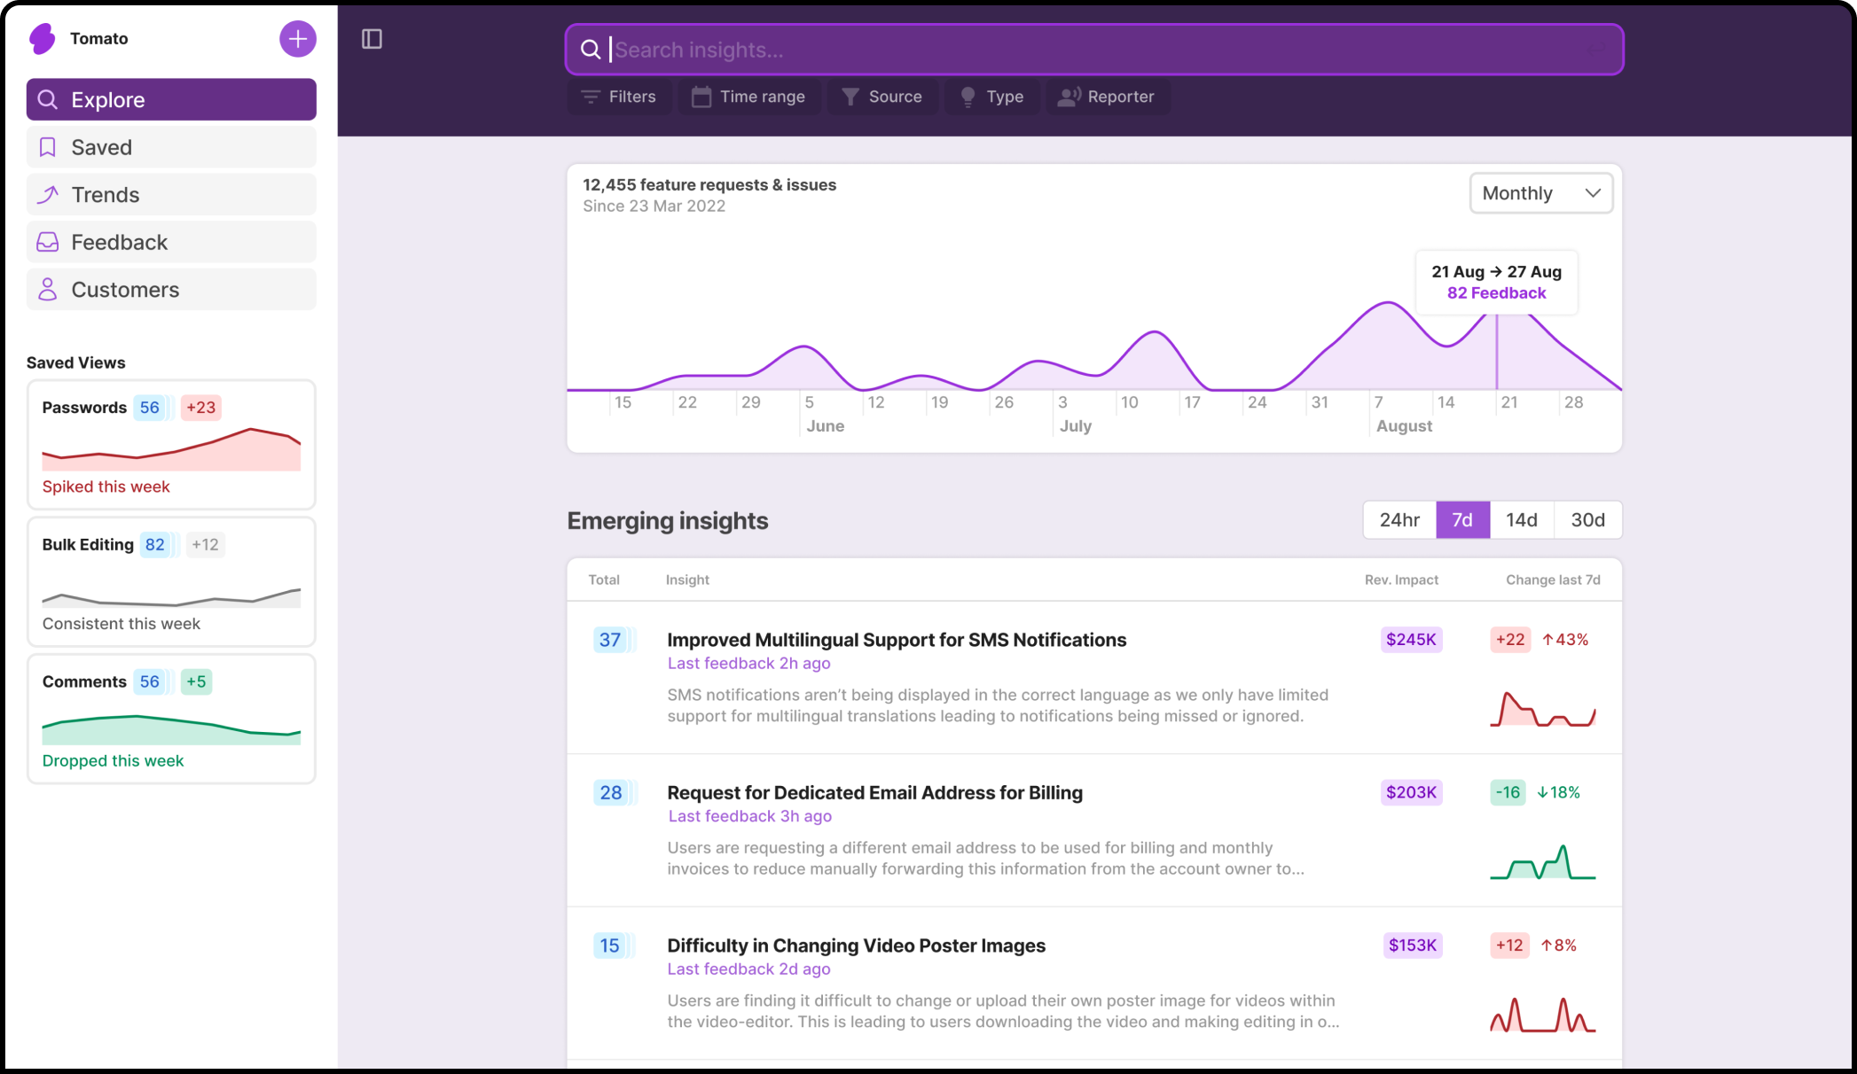Click the +23 badge on Passwords

[x=201, y=408]
